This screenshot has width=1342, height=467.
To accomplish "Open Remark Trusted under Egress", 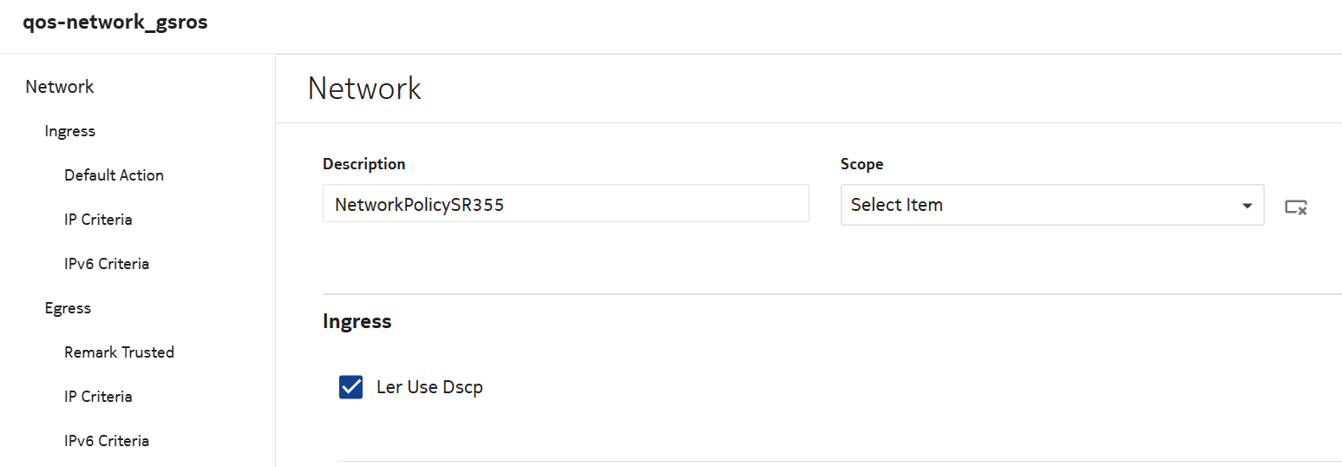I will [119, 352].
